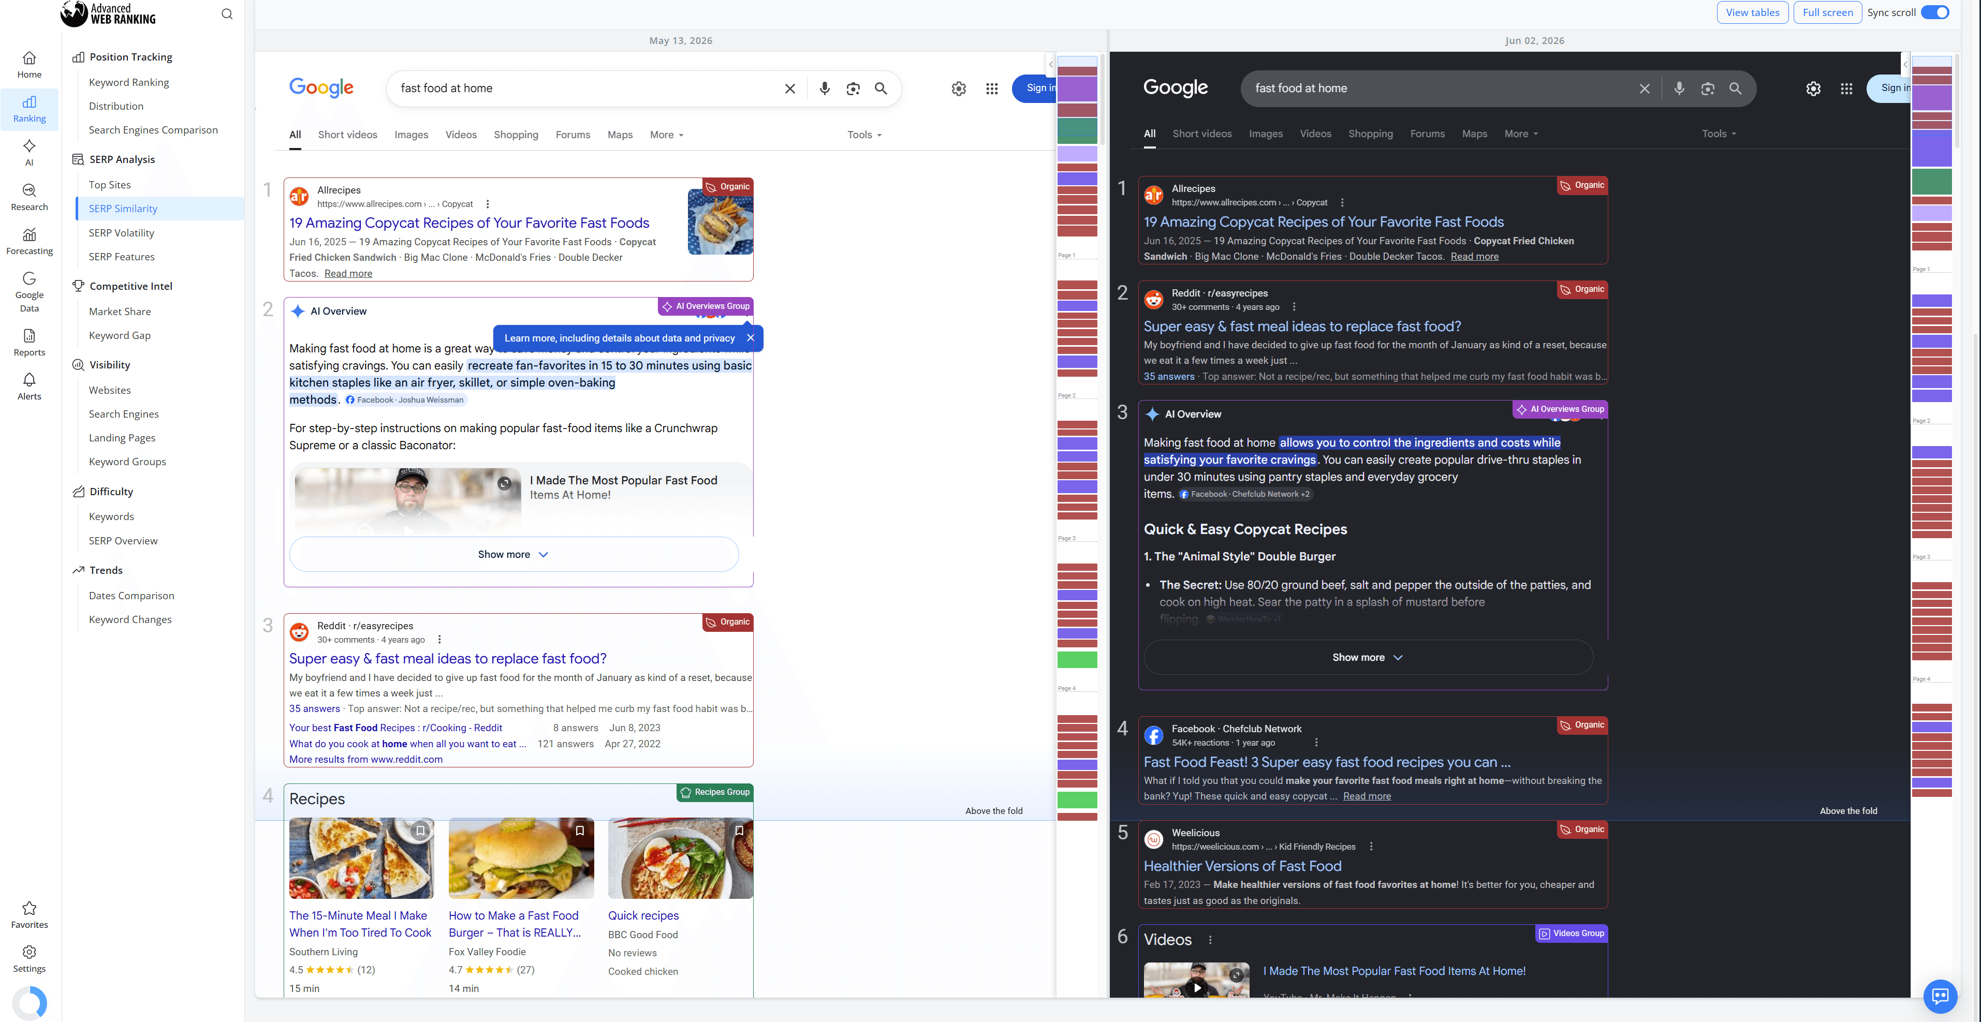1981x1022 pixels.
Task: Clear the left Google search box
Action: point(790,88)
